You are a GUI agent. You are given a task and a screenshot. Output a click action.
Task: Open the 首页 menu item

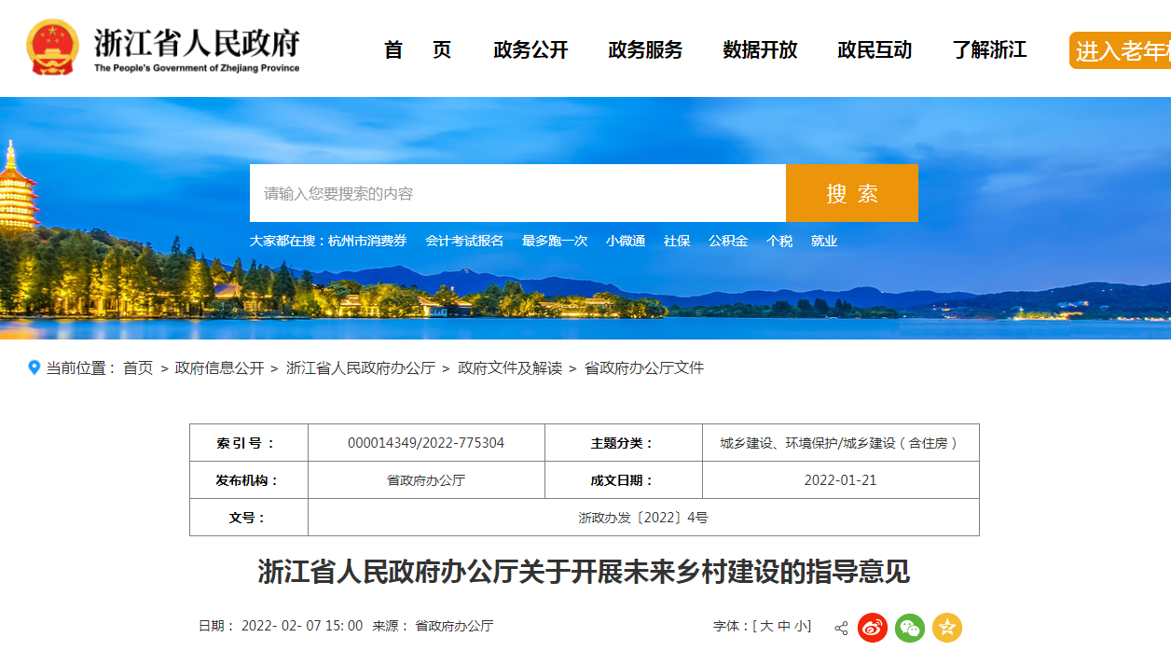coord(418,50)
